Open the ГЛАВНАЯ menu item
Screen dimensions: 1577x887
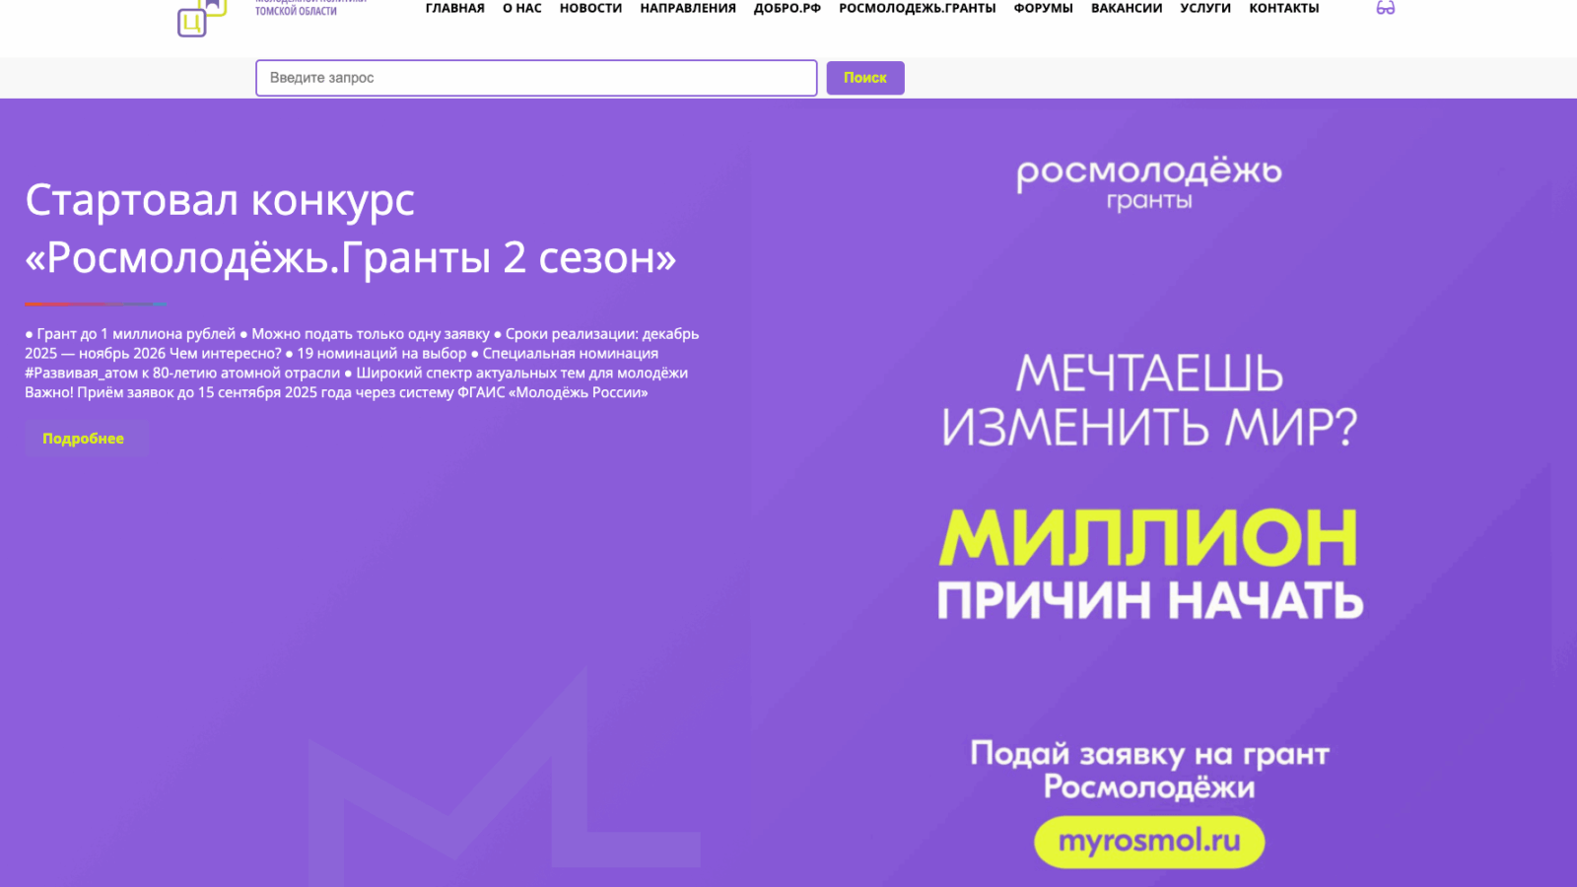[x=455, y=8]
